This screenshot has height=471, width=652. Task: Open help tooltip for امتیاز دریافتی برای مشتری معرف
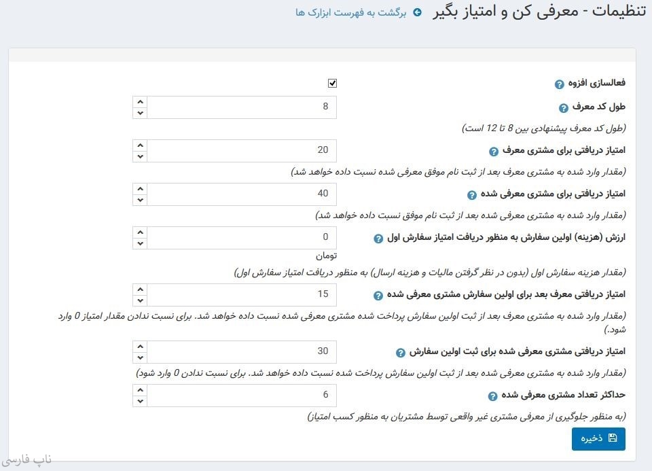pyautogui.click(x=494, y=152)
